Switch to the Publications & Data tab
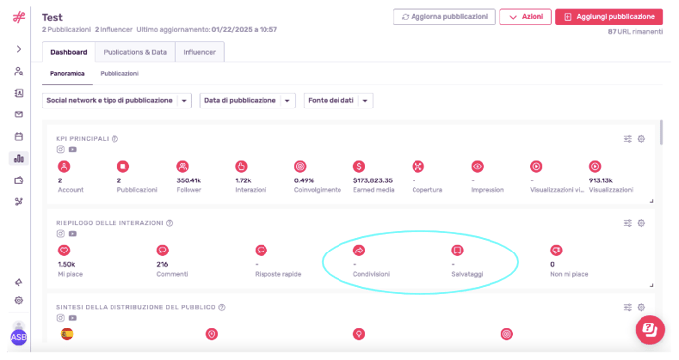This screenshot has width=679, height=360. (x=134, y=52)
